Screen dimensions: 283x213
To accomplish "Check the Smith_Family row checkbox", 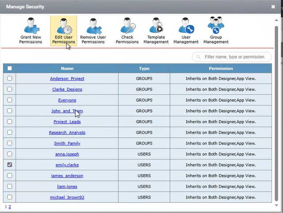I will (10, 143).
